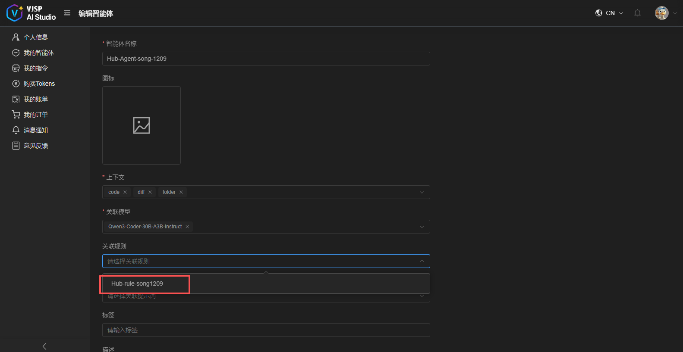Click the user avatar picture

pos(661,13)
